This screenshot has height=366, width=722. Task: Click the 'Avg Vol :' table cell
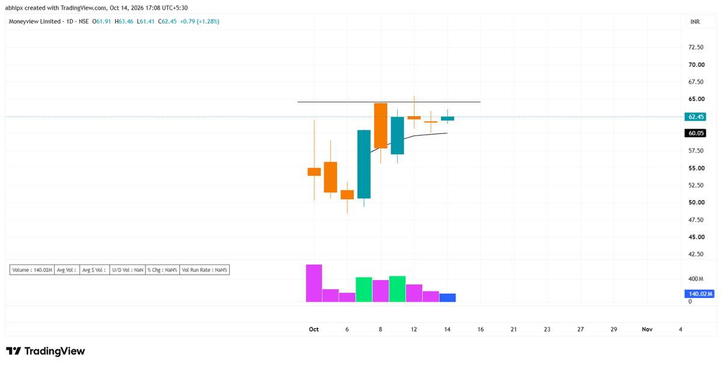[x=66, y=270]
